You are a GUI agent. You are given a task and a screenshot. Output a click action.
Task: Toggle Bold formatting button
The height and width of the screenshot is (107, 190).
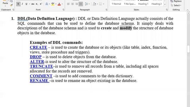pos(18,4)
